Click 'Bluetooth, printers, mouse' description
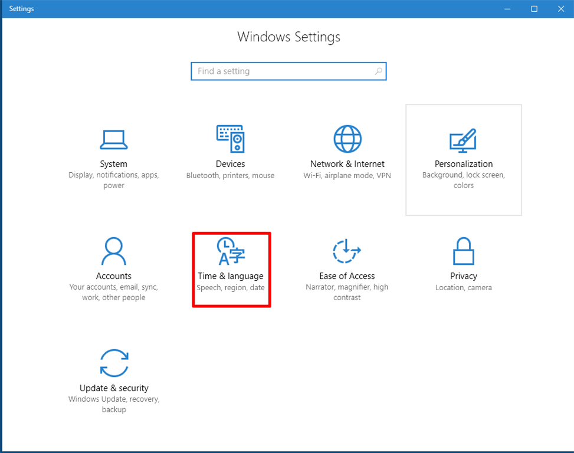 pos(230,175)
